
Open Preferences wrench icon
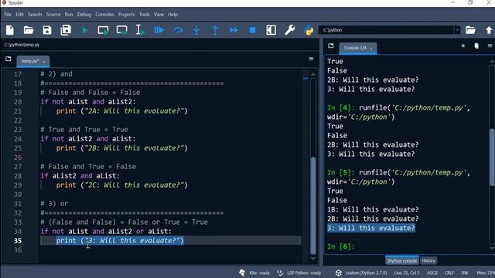click(289, 30)
